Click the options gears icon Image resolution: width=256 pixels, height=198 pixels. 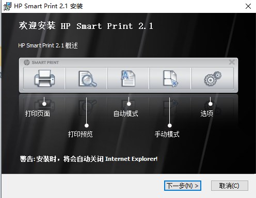point(213,78)
